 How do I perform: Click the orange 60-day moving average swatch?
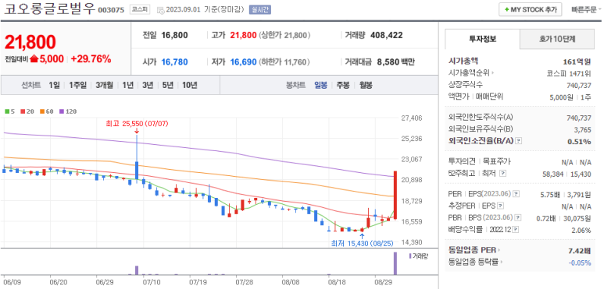(x=41, y=111)
